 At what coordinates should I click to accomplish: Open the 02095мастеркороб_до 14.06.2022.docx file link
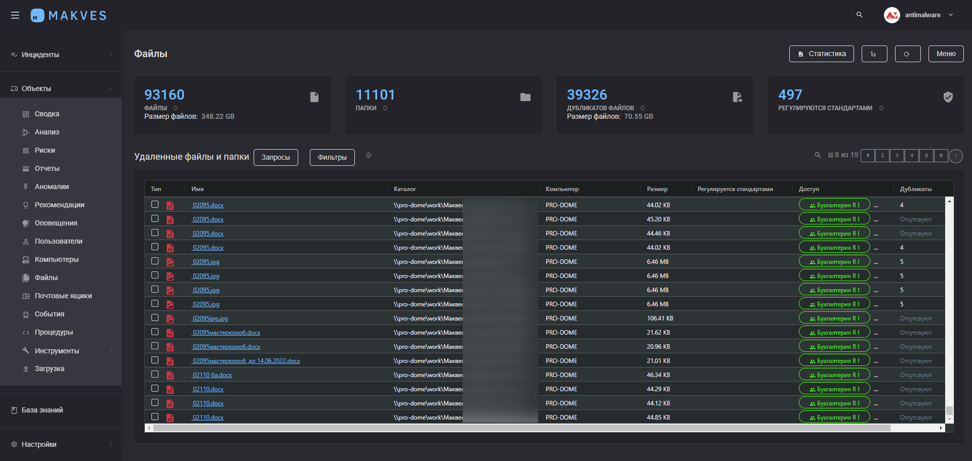pos(246,361)
